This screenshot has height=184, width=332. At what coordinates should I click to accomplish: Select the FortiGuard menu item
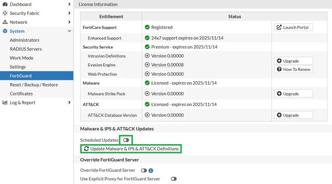tap(37, 76)
